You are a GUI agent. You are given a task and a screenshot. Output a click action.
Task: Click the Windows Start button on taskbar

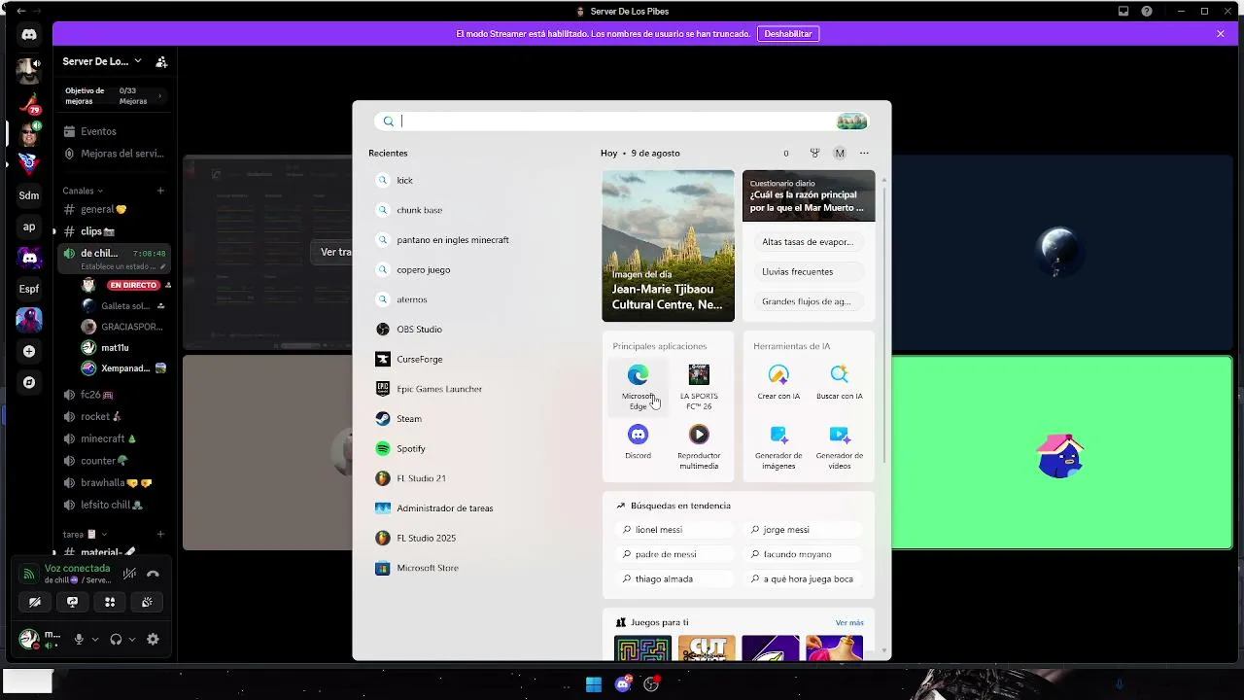[x=594, y=684]
